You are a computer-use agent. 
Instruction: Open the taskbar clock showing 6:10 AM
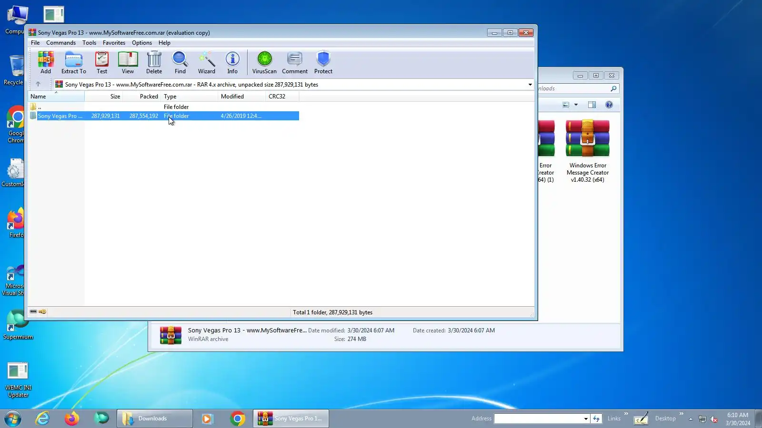pyautogui.click(x=738, y=419)
